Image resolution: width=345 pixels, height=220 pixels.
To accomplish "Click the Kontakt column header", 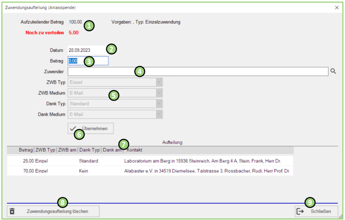I will coord(134,150).
